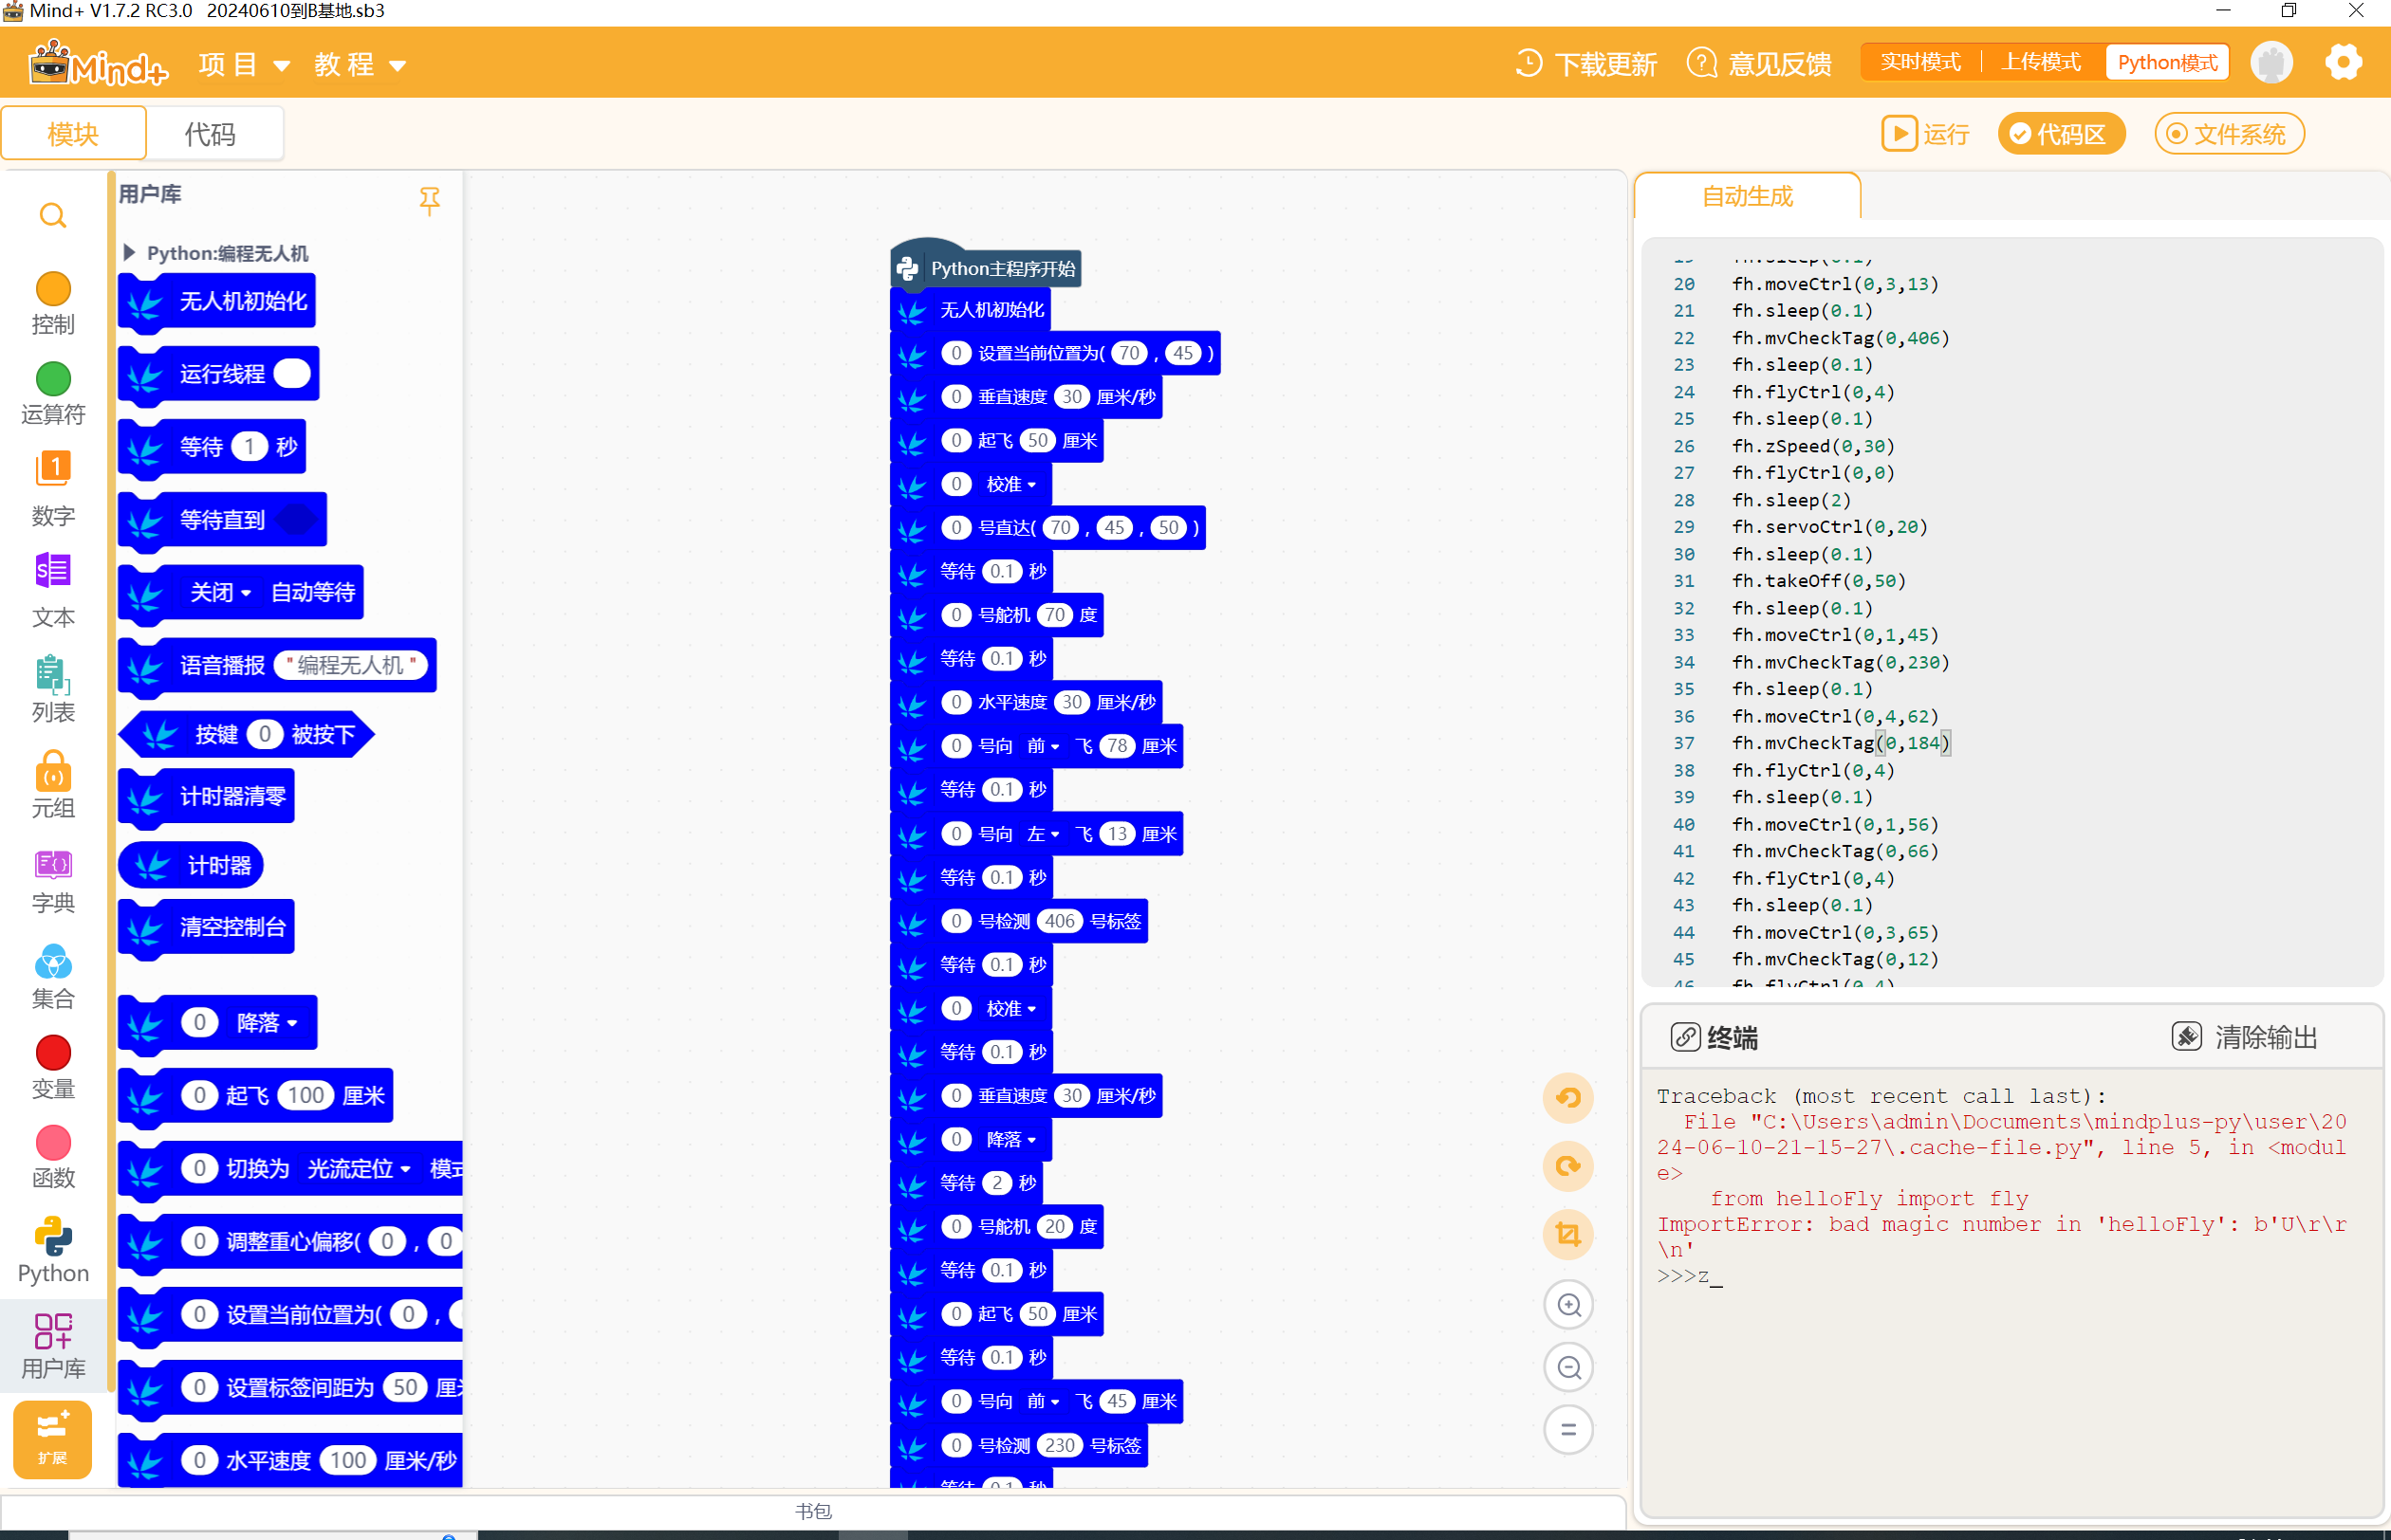Image resolution: width=2391 pixels, height=1540 pixels.
Task: Open the first 校准 dropdown in script
Action: point(1010,485)
